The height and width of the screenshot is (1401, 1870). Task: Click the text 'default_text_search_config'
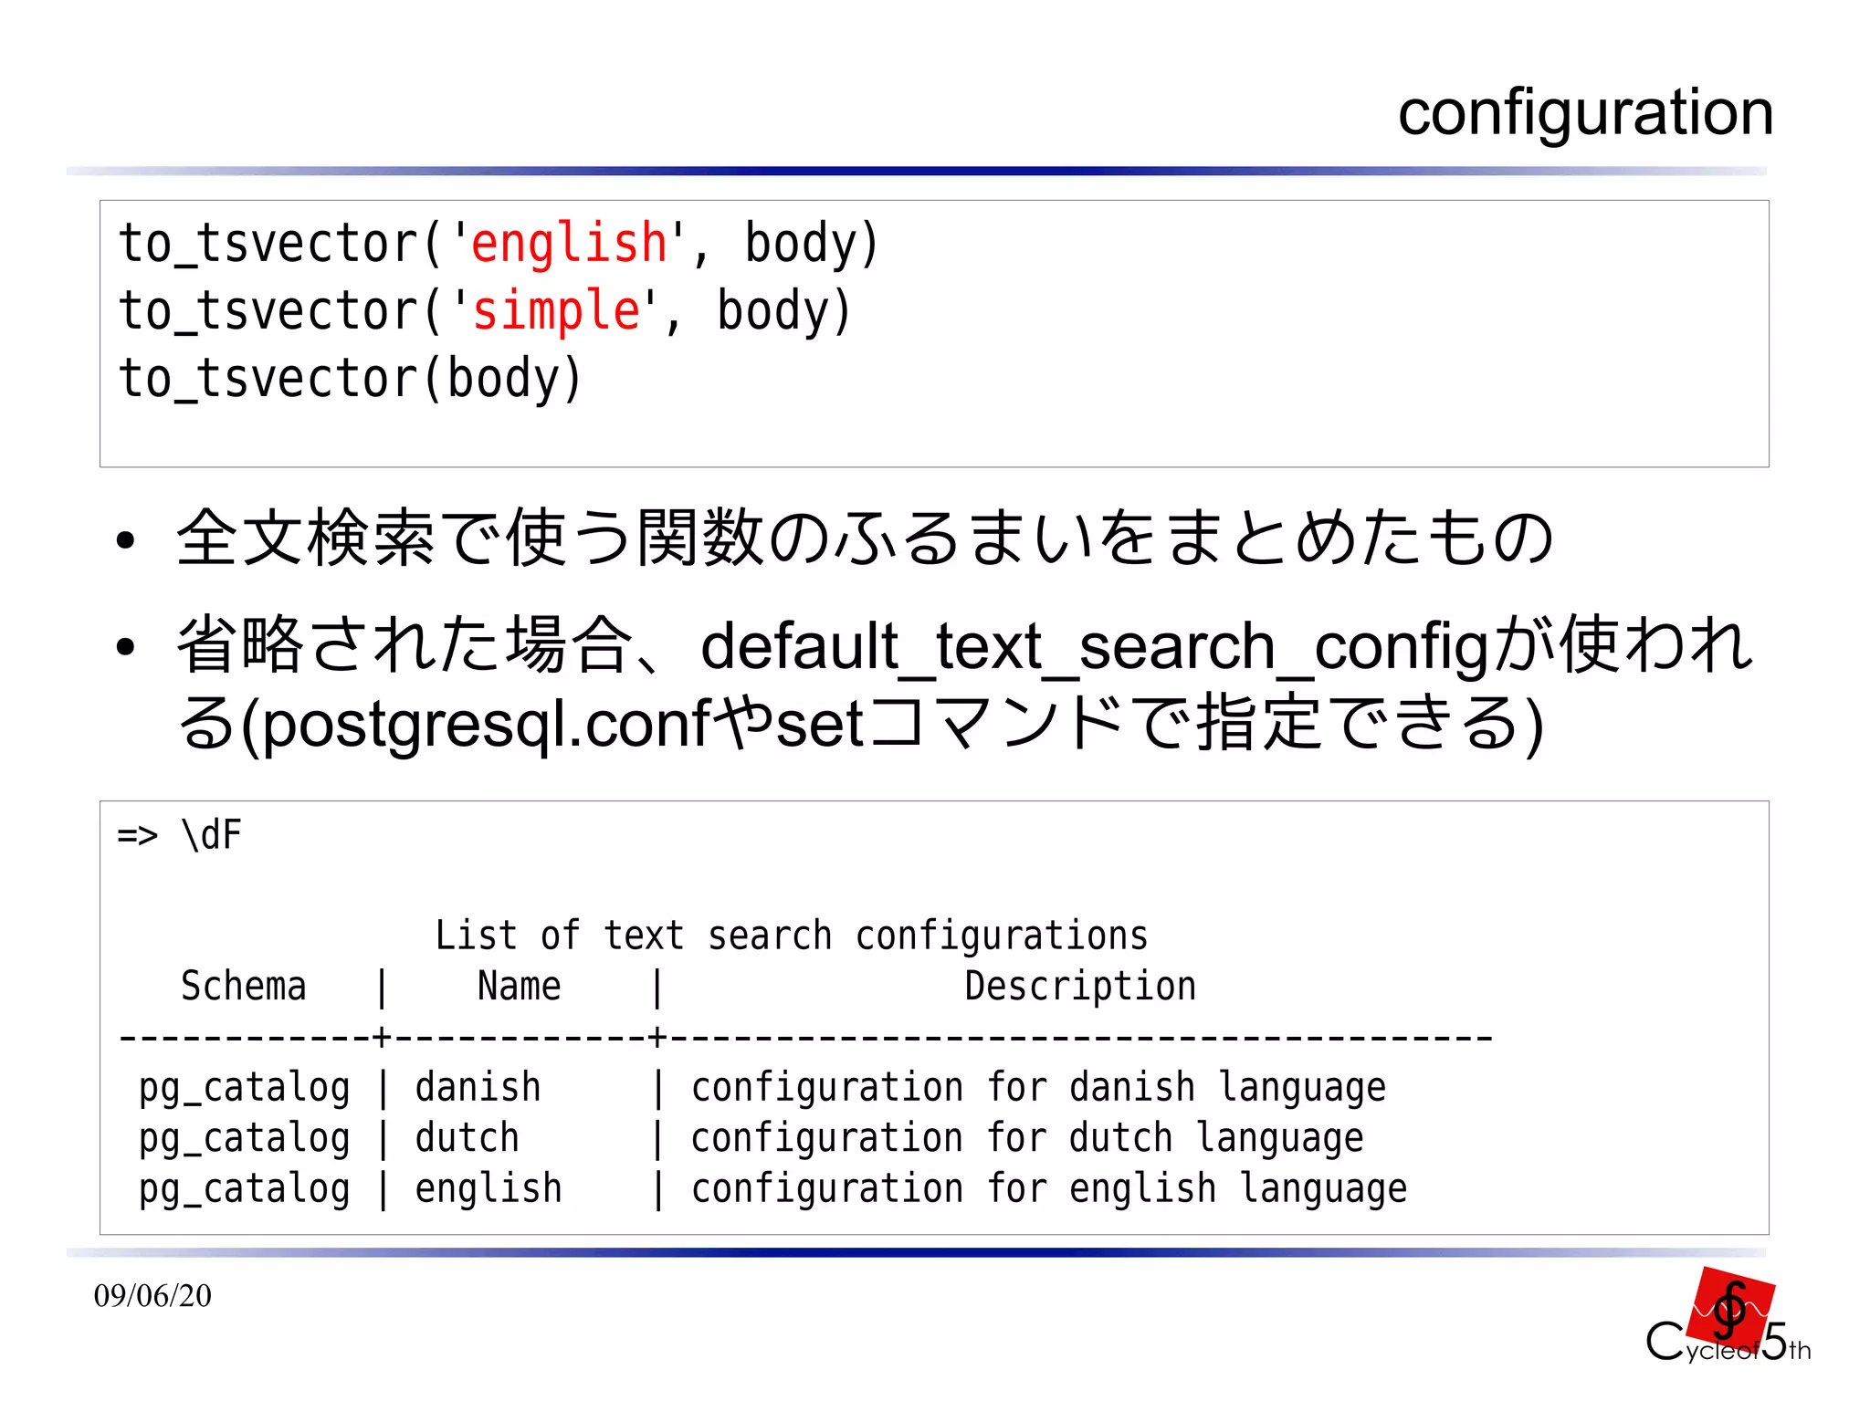tap(1095, 647)
